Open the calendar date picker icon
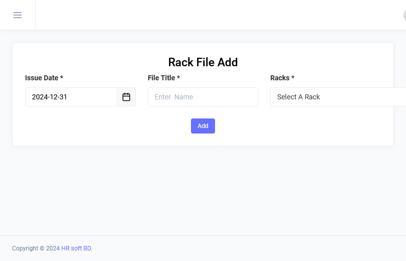Image resolution: width=406 pixels, height=261 pixels. (126, 97)
